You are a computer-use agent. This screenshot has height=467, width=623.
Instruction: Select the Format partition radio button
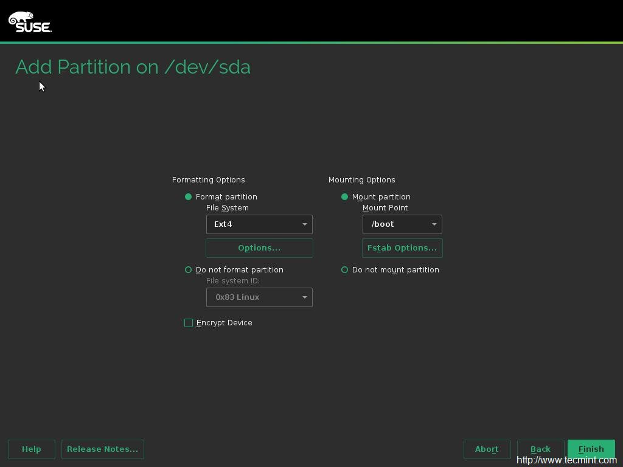pyautogui.click(x=189, y=197)
